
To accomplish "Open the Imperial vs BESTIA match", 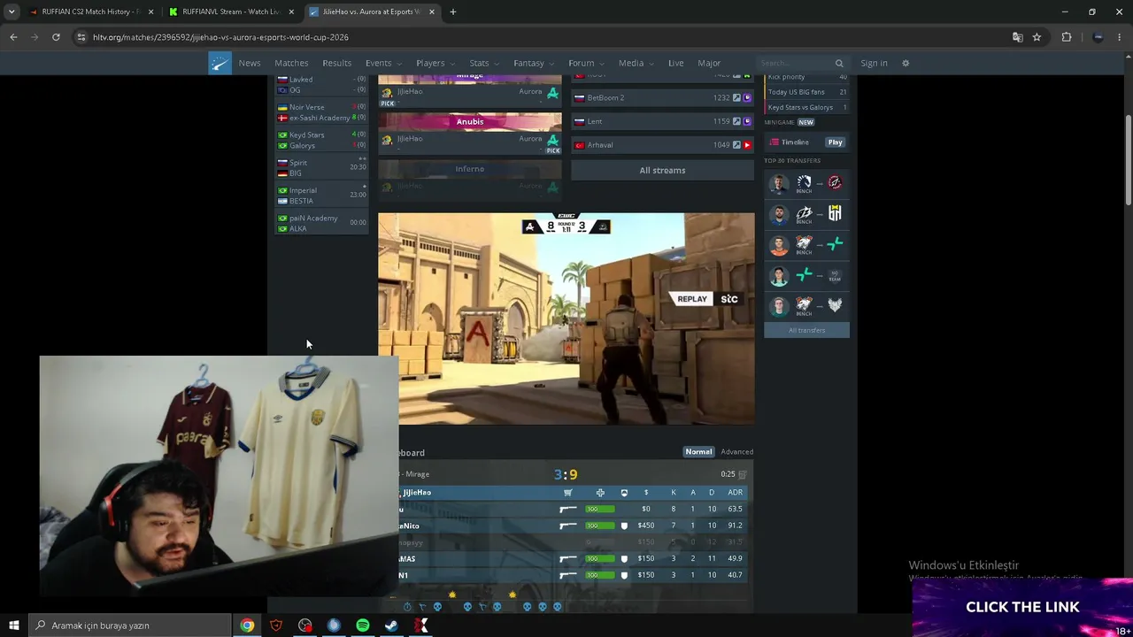I will coord(322,195).
